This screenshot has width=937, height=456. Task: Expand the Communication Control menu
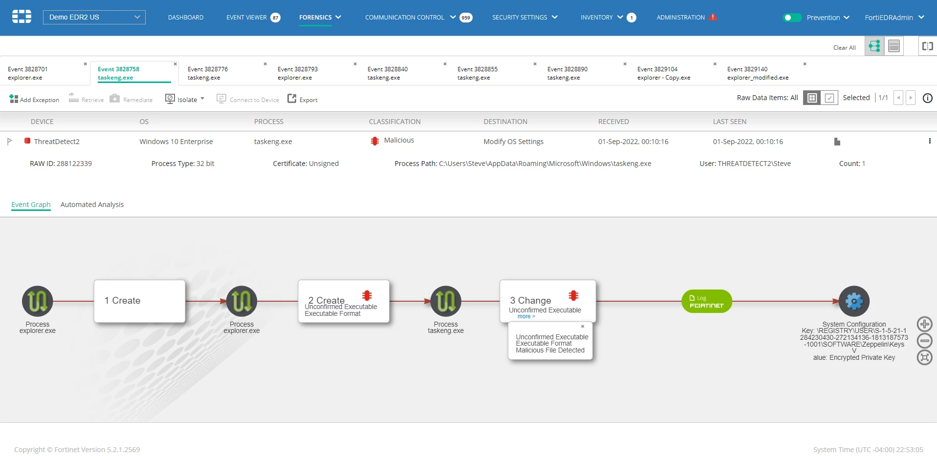click(453, 17)
